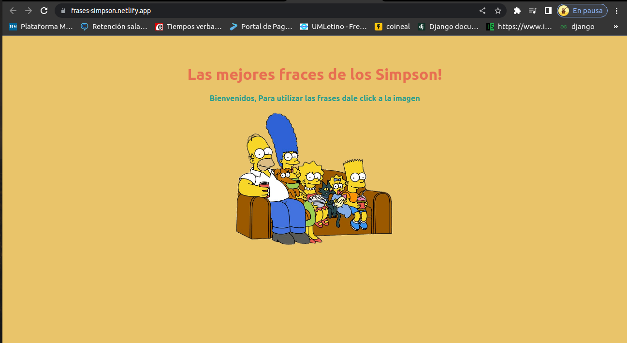Open the Chrome three-dot menu

coord(616,11)
